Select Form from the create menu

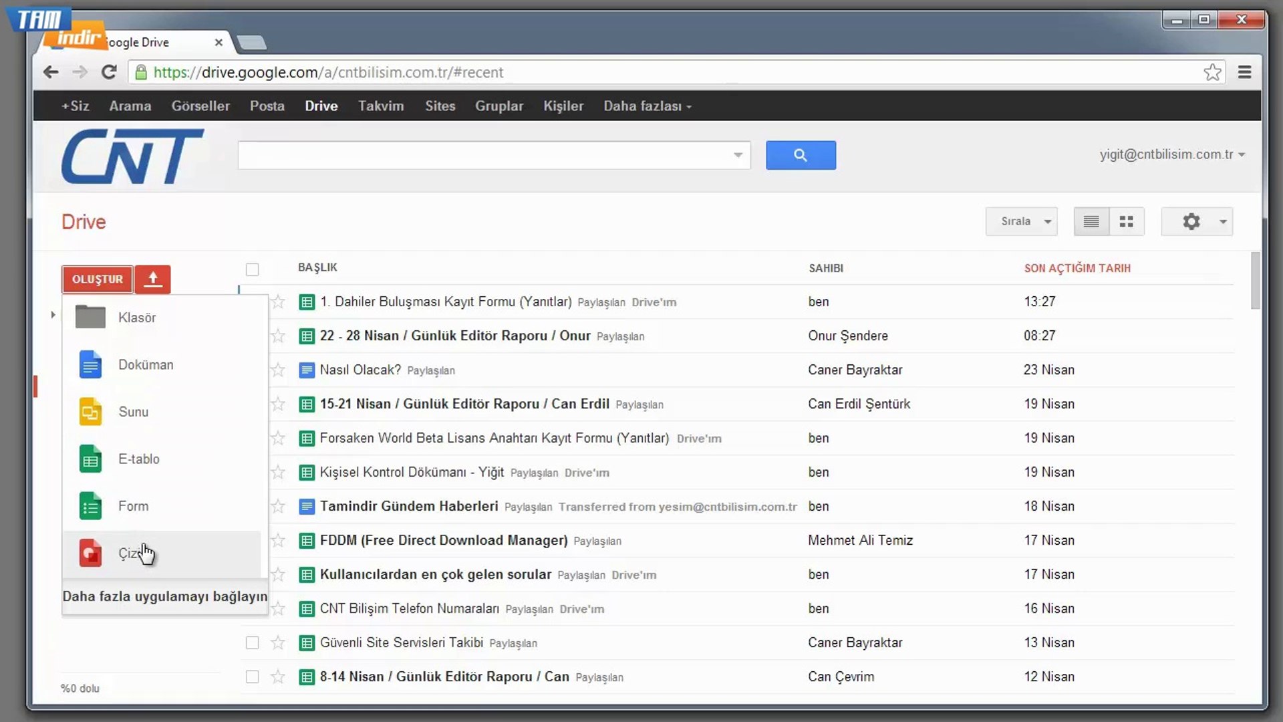134,506
